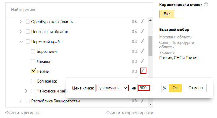
Task: Expand Оренбургская область region
Action: coord(21,22)
